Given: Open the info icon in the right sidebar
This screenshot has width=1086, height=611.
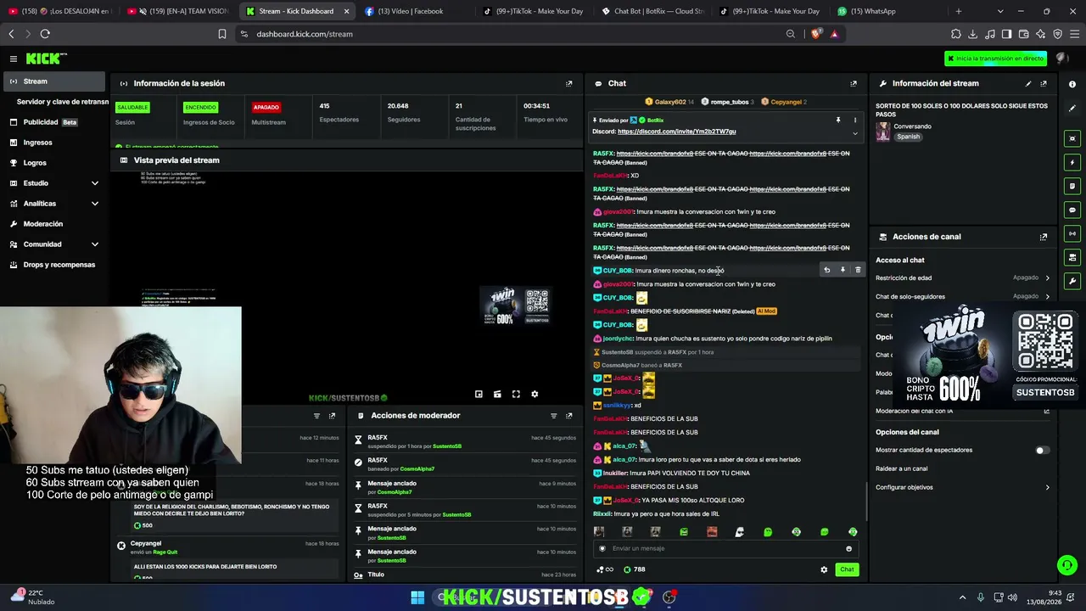Looking at the screenshot, I should coord(1072,84).
